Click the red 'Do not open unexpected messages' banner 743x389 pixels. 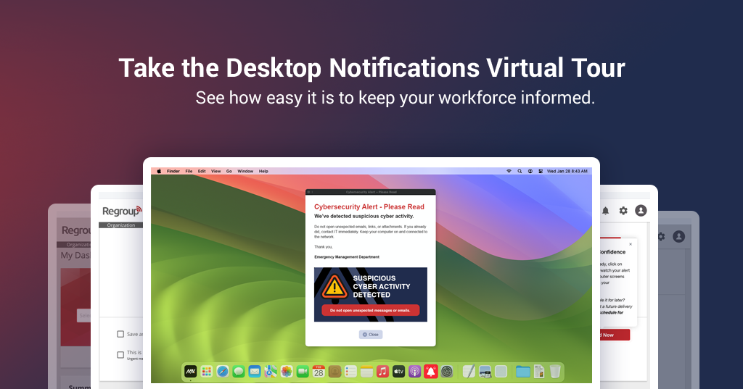click(x=371, y=310)
